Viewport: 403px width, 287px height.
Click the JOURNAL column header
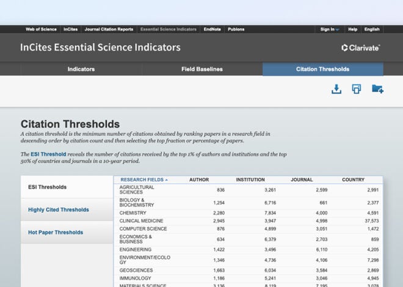[x=302, y=180]
